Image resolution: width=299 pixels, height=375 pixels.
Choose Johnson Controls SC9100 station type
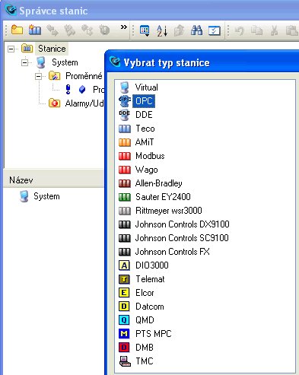coord(182,238)
